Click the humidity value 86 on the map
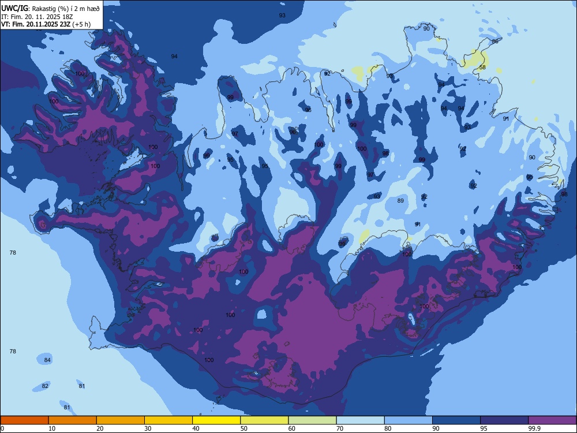 point(495,41)
